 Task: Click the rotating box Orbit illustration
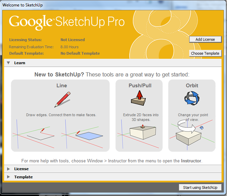tap(192, 135)
